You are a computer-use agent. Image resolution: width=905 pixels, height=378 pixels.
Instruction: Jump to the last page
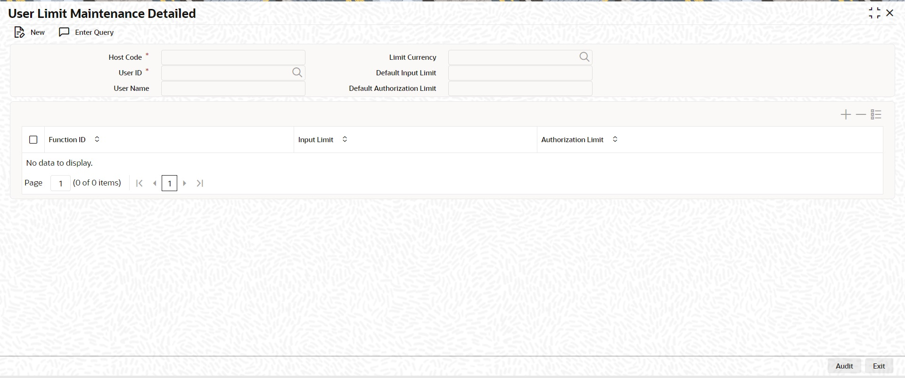(x=200, y=183)
